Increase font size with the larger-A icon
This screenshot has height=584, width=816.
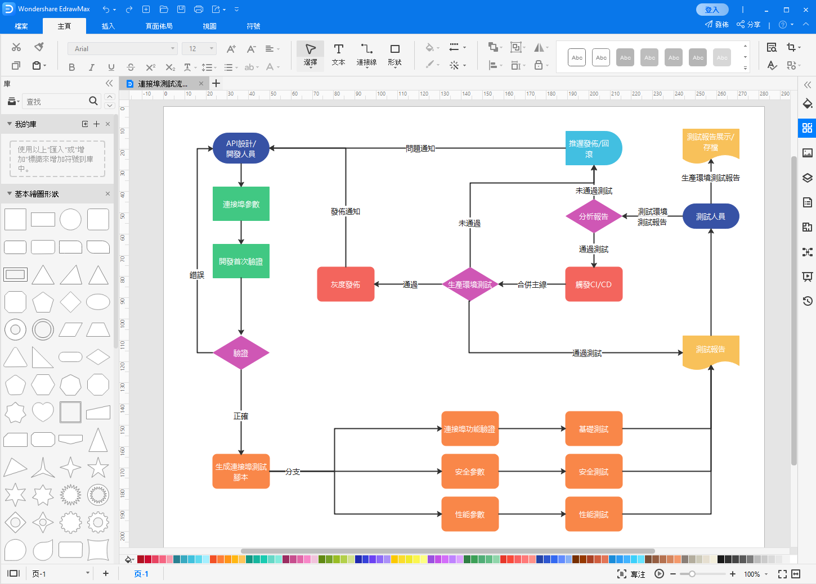(x=231, y=49)
